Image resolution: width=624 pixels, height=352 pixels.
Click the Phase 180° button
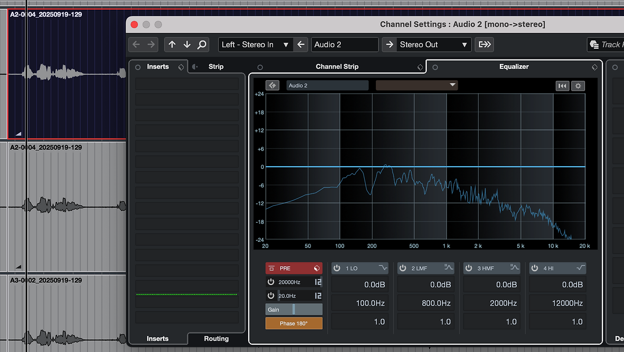coord(294,323)
